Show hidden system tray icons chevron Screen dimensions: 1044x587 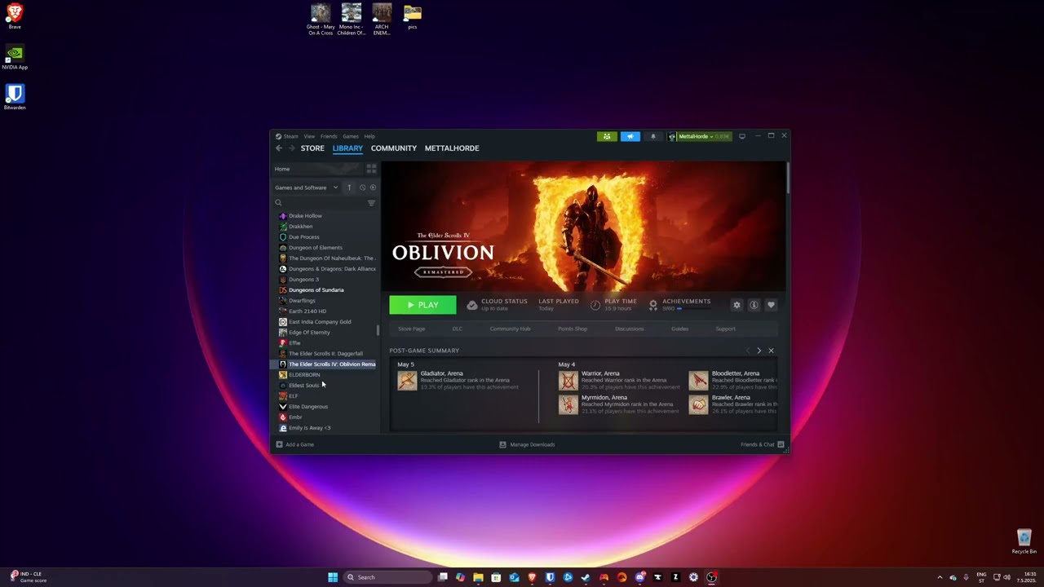[940, 577]
